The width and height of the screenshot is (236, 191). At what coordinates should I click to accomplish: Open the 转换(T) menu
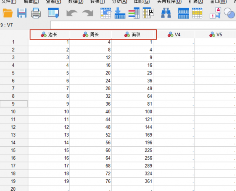click(x=98, y=2)
